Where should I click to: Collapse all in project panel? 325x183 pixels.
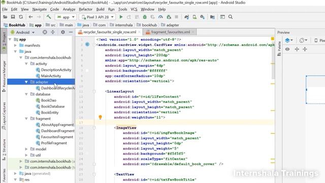coord(53,32)
